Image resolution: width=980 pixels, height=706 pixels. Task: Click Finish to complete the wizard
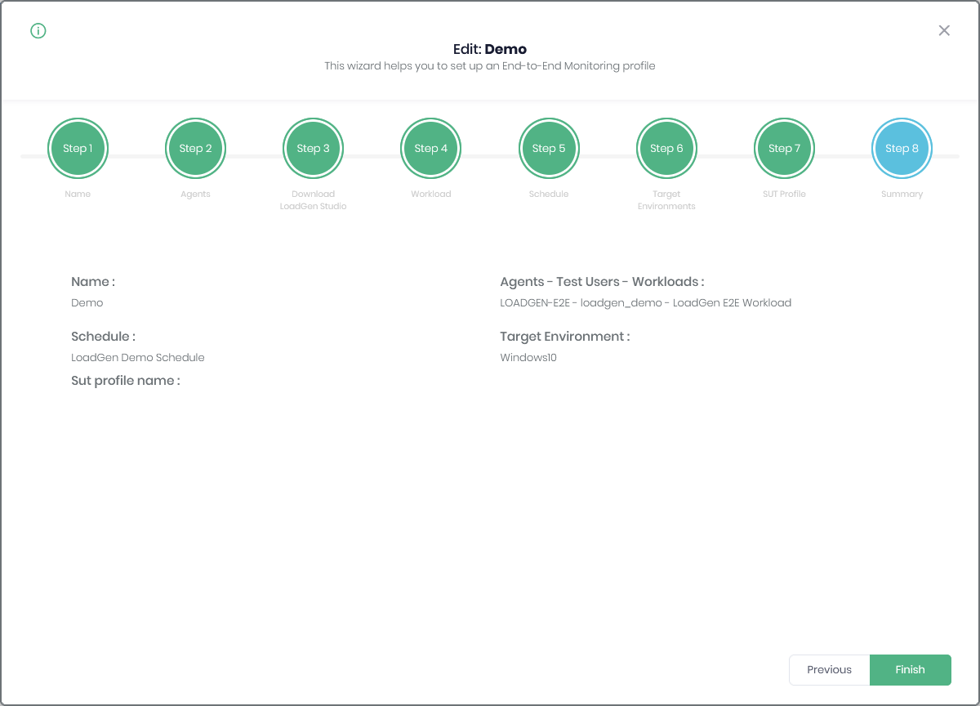pos(910,670)
